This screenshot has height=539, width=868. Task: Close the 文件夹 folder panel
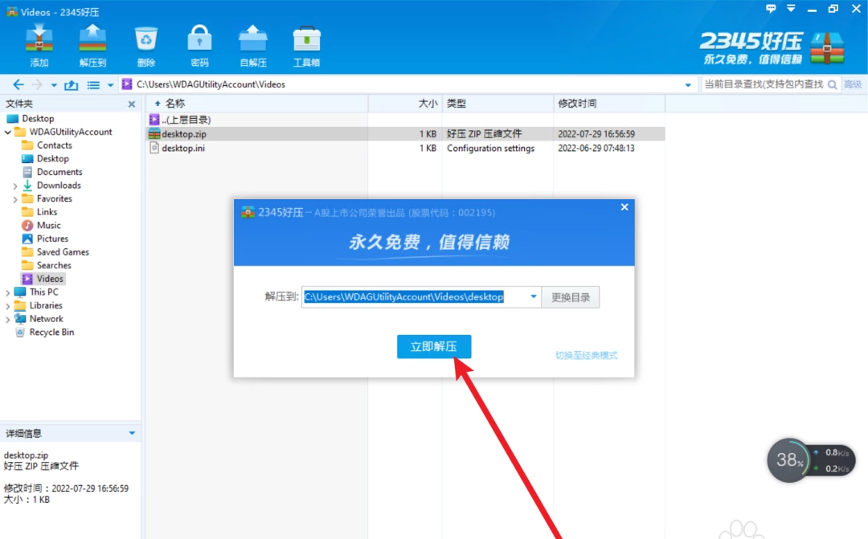pos(132,104)
